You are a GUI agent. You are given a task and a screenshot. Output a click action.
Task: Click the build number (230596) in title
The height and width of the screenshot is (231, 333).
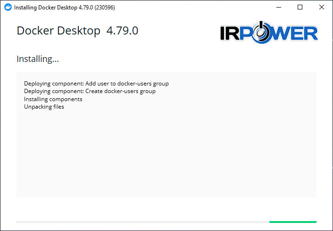[105, 8]
